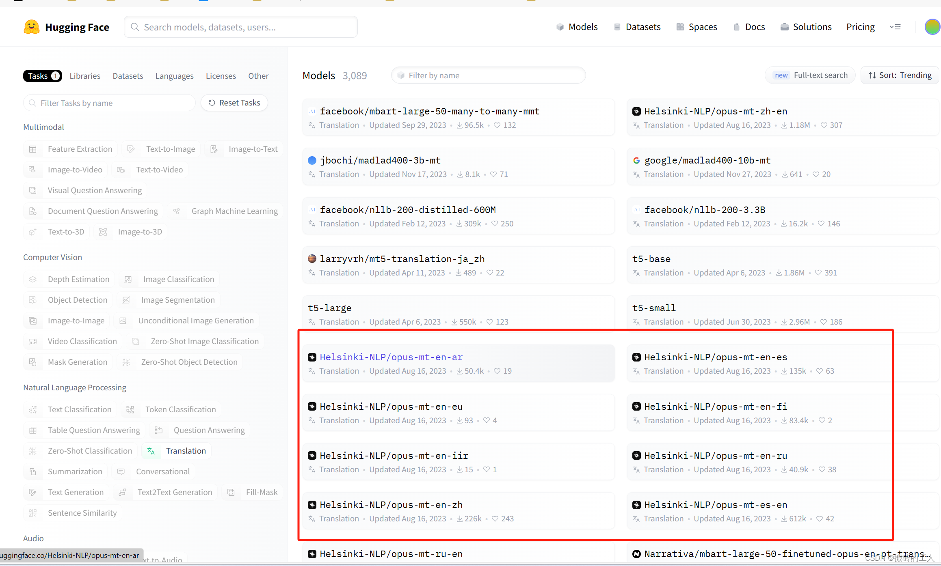Screen dimensions: 941x566
Task: Toggle the Image Segmentation task filter
Action: point(169,300)
